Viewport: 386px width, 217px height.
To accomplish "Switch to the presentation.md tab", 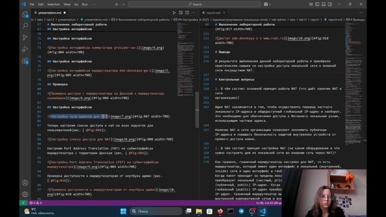I will (x=49, y=13).
